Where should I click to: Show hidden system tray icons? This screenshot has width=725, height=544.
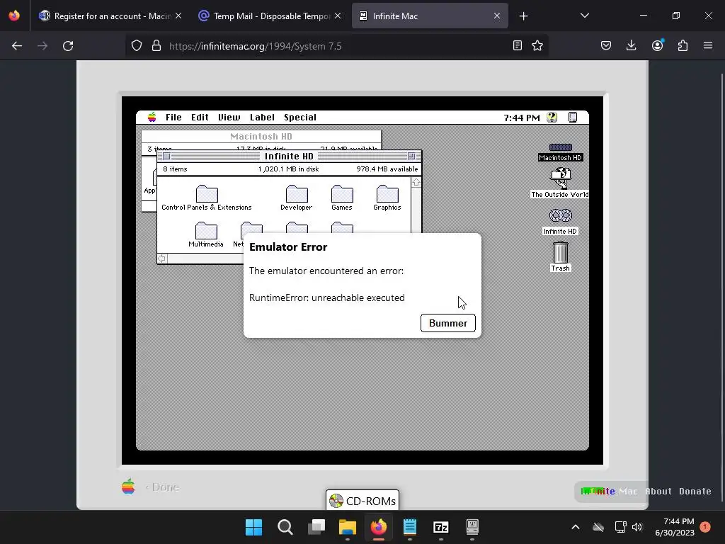pyautogui.click(x=575, y=527)
